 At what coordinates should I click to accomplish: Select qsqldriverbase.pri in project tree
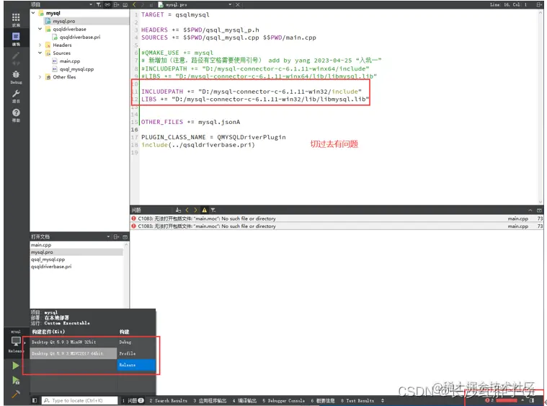pos(79,37)
